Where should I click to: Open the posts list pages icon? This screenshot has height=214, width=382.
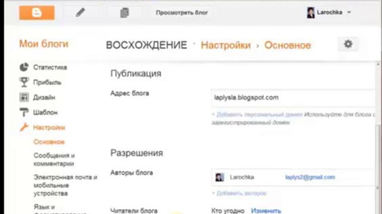pyautogui.click(x=125, y=12)
